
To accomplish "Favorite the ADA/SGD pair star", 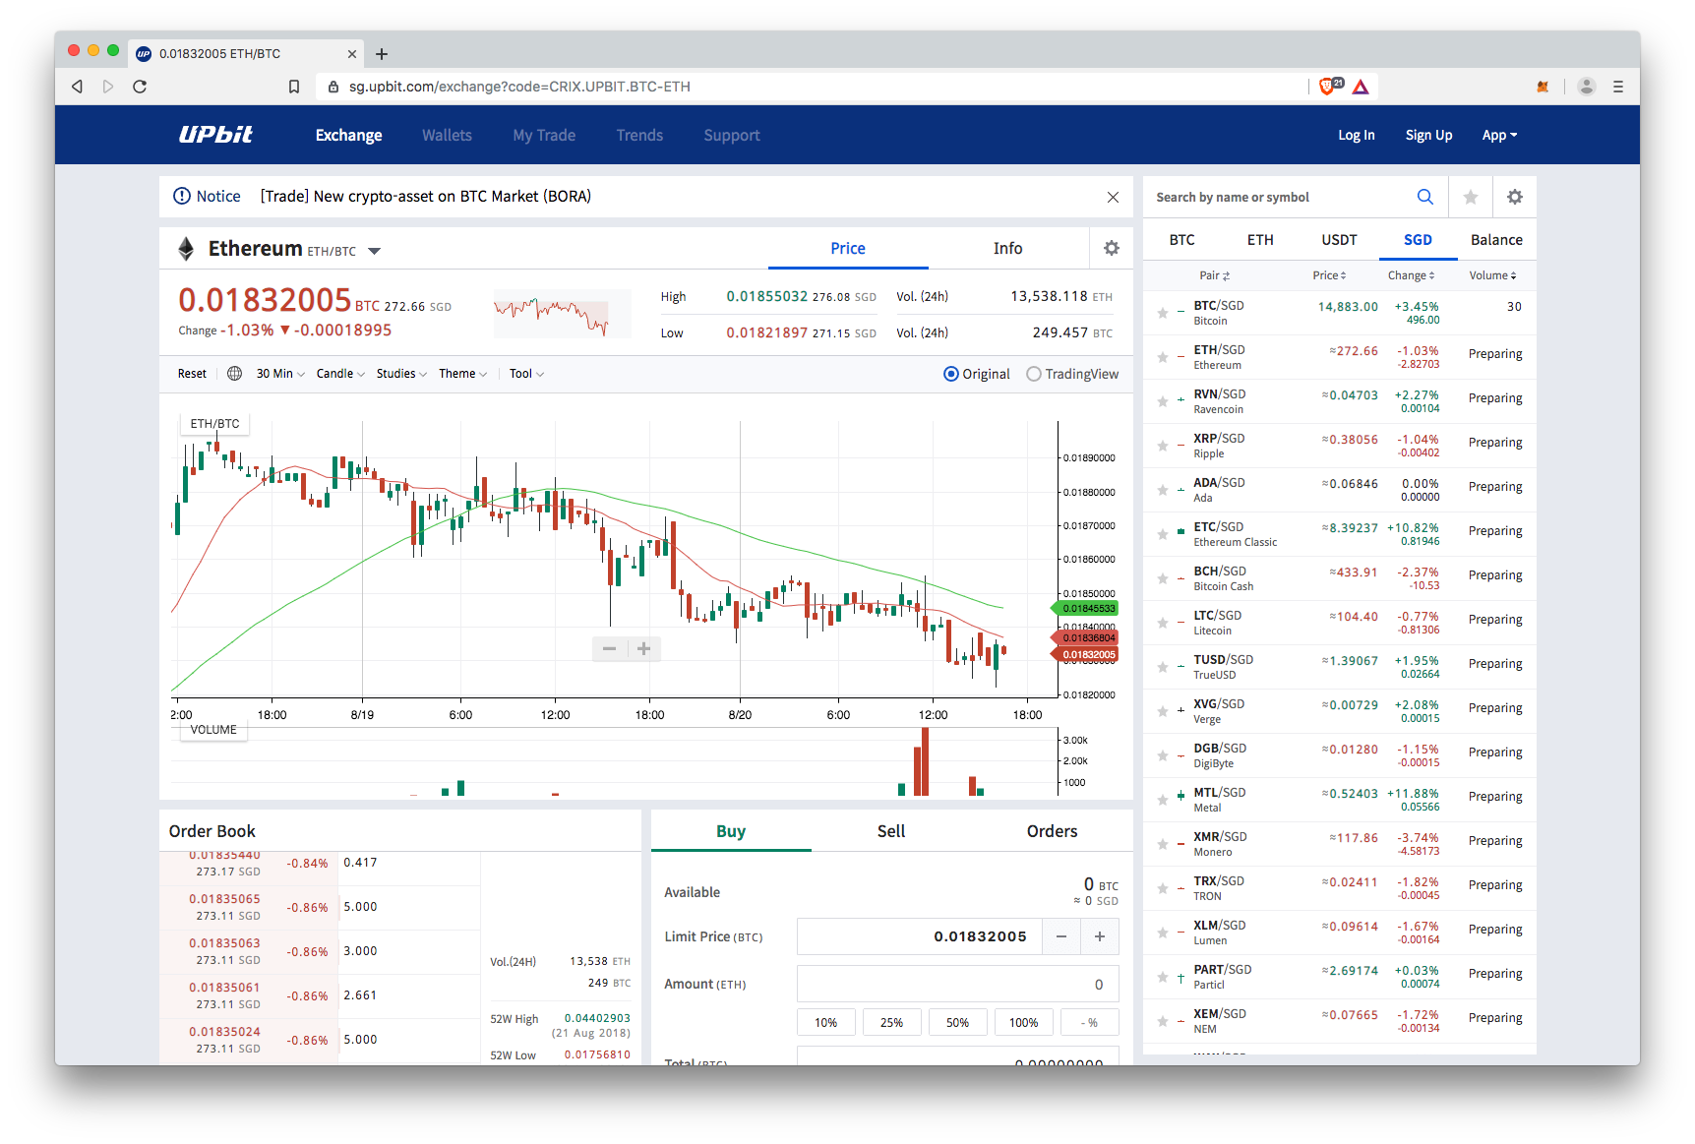I will tap(1163, 490).
